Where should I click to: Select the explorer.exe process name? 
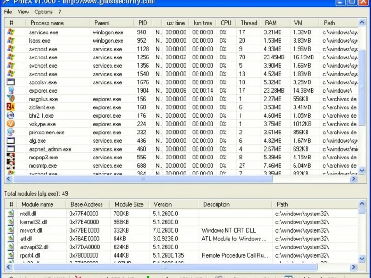pos(43,91)
